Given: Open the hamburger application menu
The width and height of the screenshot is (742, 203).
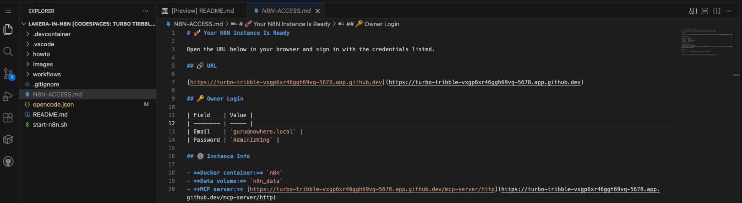Looking at the screenshot, I should (x=8, y=11).
